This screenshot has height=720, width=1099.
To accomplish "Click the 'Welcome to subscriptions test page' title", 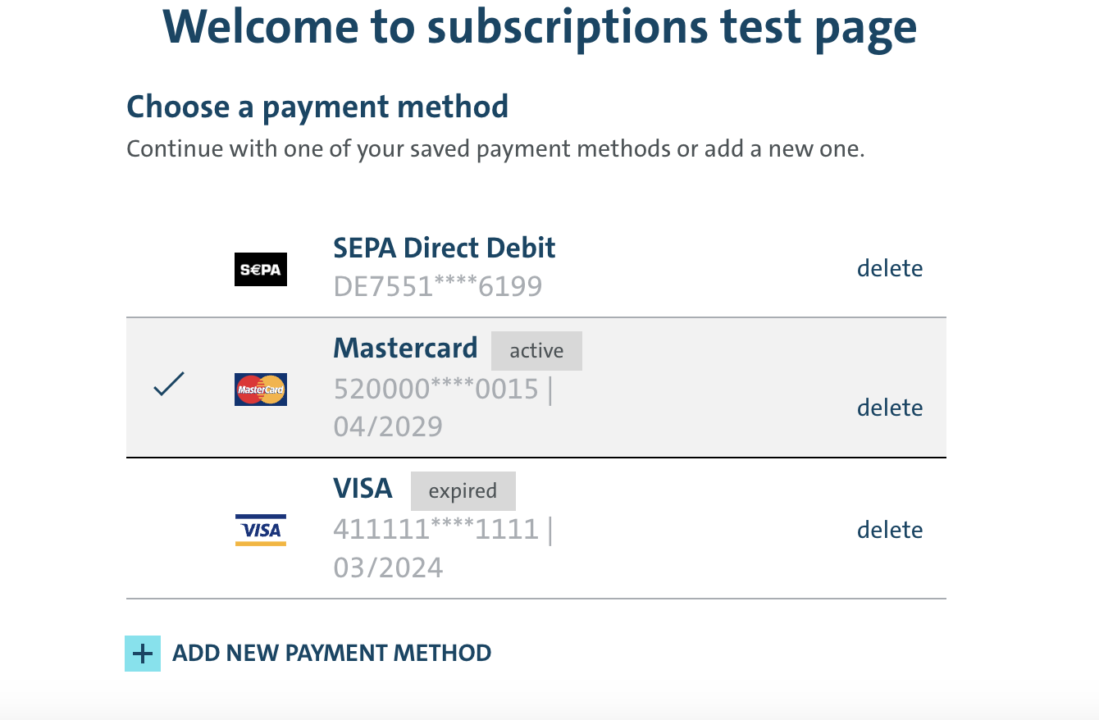I will pos(540,26).
